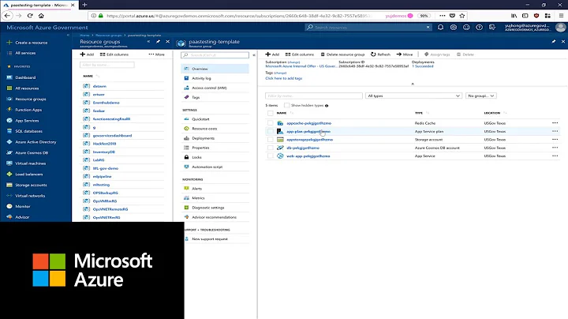Open Azure Cosmos DB in sidebar

(x=32, y=152)
